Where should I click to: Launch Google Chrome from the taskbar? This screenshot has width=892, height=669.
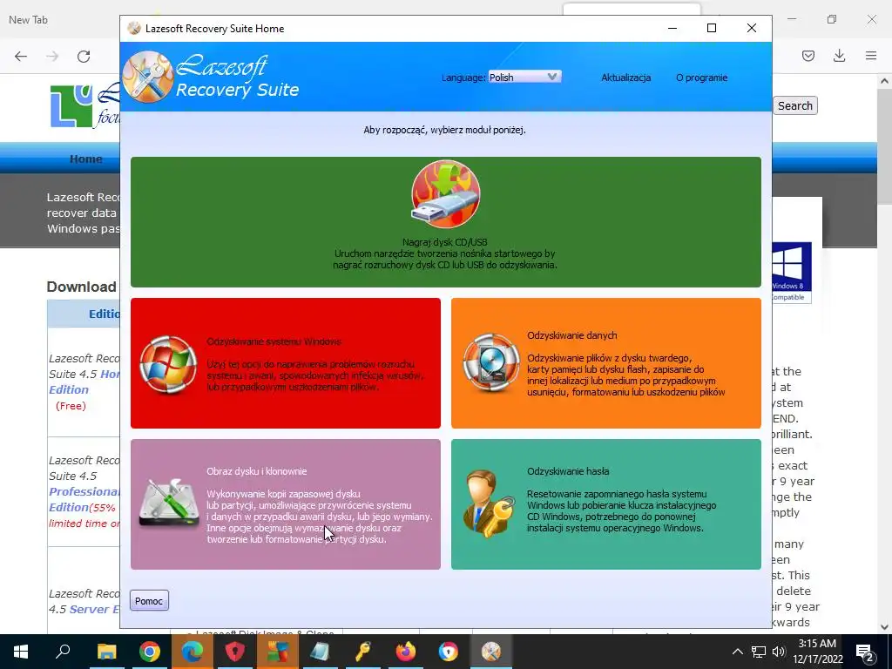[x=150, y=652]
